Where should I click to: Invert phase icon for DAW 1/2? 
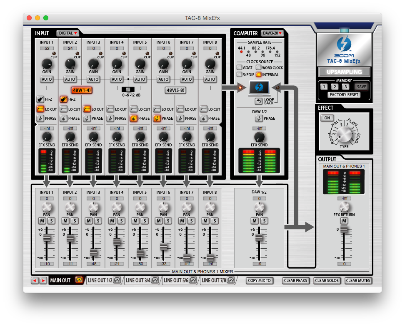259,118
